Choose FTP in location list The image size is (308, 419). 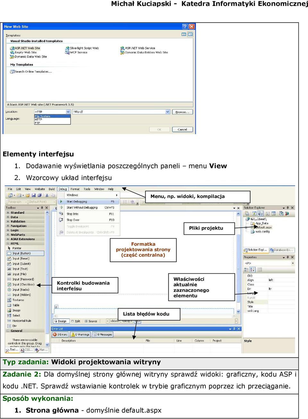click(x=52, y=123)
